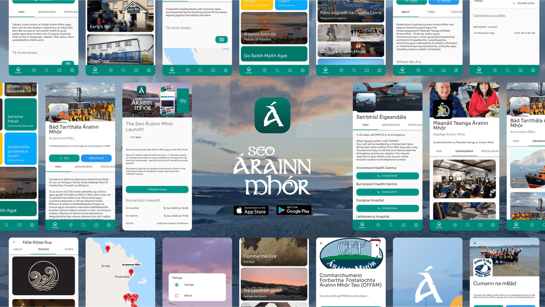Image resolution: width=545 pixels, height=307 pixels.
Task: Tap book icon on Pleanáil Teanga screen
Action: coord(480,225)
